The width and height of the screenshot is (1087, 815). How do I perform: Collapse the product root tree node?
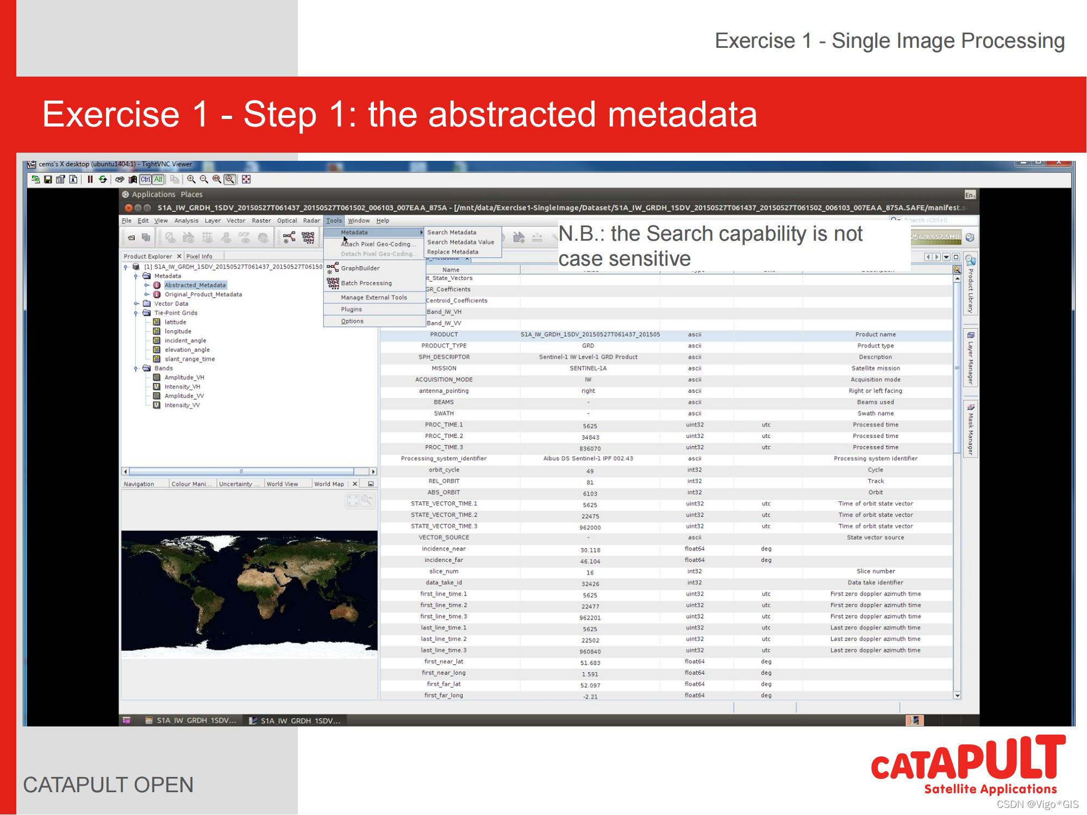click(126, 267)
